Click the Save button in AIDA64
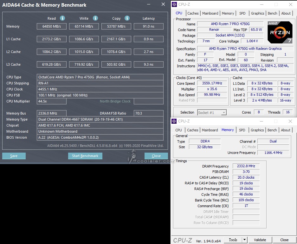The width and height of the screenshot is (297, 244). [14, 156]
